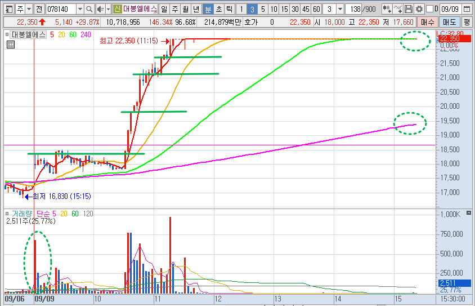Select the 10-minute interval tab
Image resolution: width=475 pixels, height=306 pixels.
pyautogui.click(x=274, y=10)
